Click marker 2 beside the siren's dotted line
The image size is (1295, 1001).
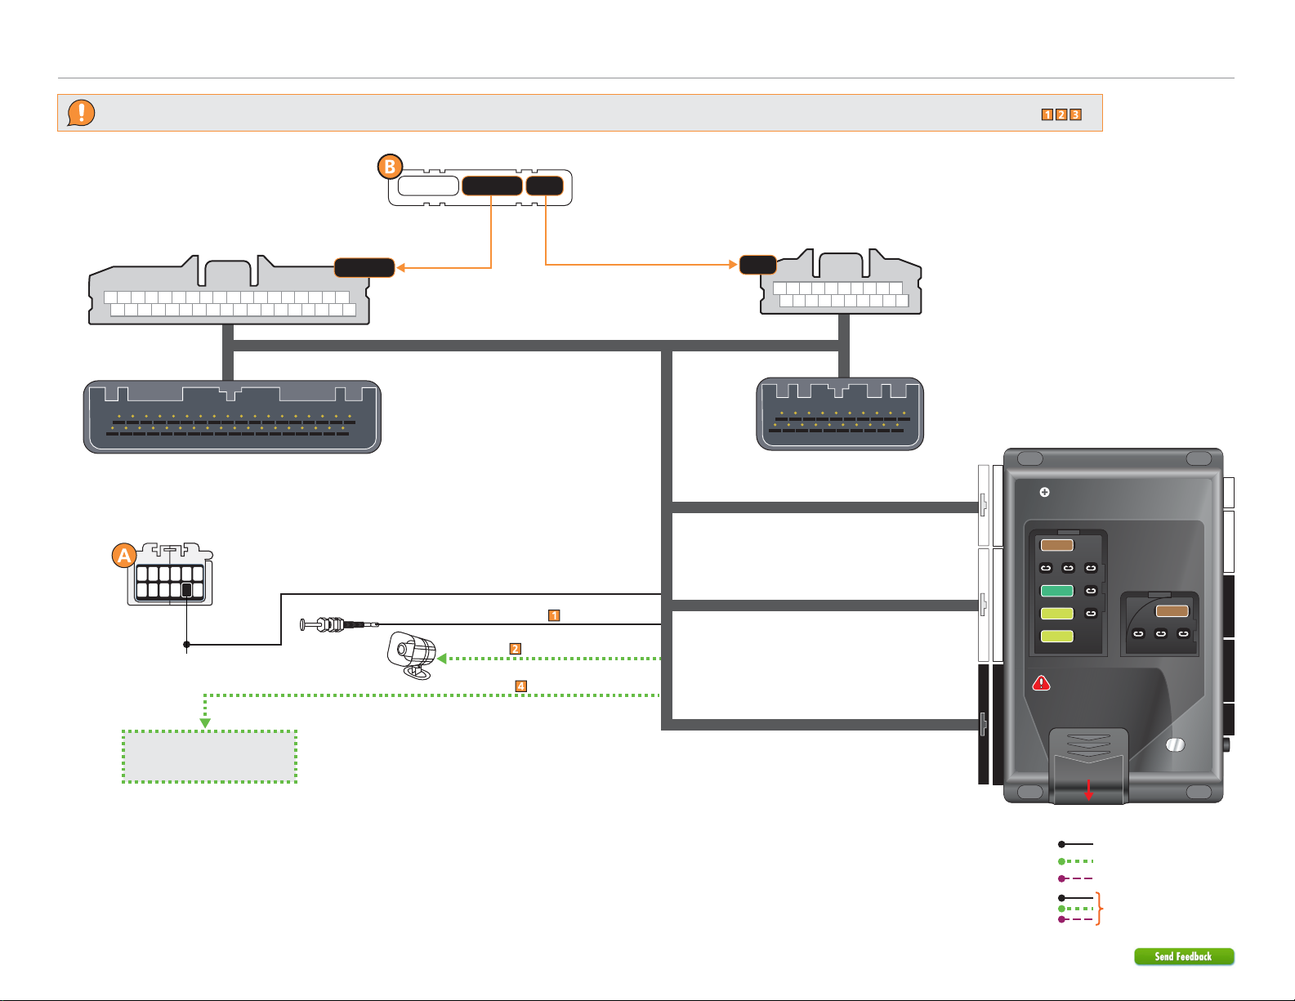pyautogui.click(x=515, y=649)
